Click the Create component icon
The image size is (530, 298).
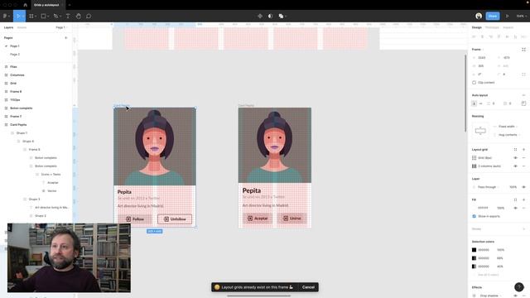tap(260, 16)
